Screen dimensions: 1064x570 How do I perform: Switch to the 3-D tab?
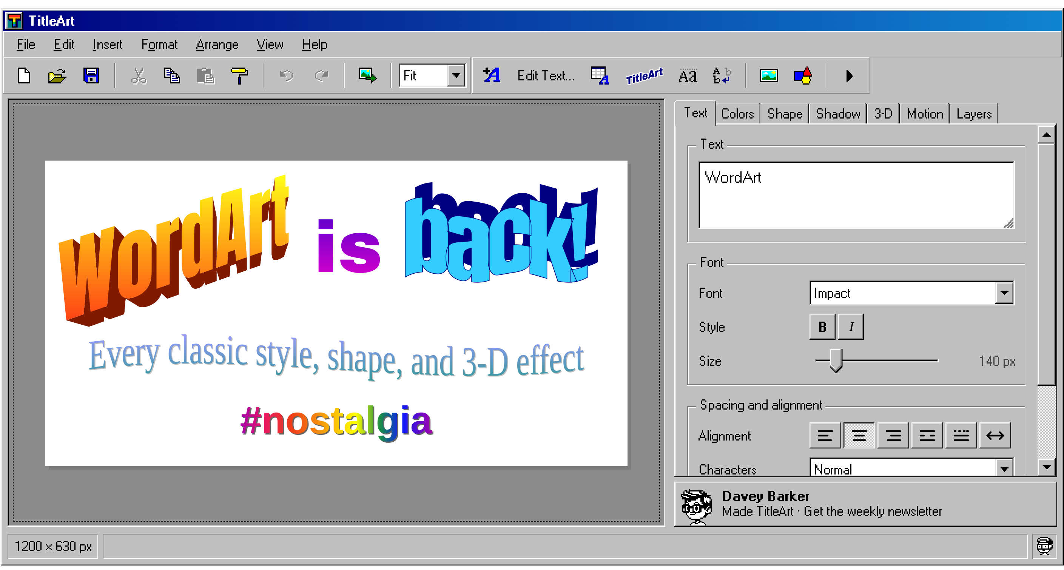click(x=883, y=114)
